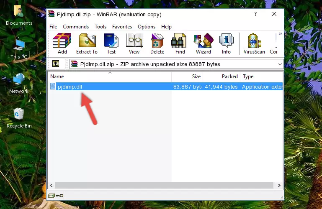Viewport: 322px width, 209px height.
Task: Click the drive icon in status bar
Action: [52, 196]
